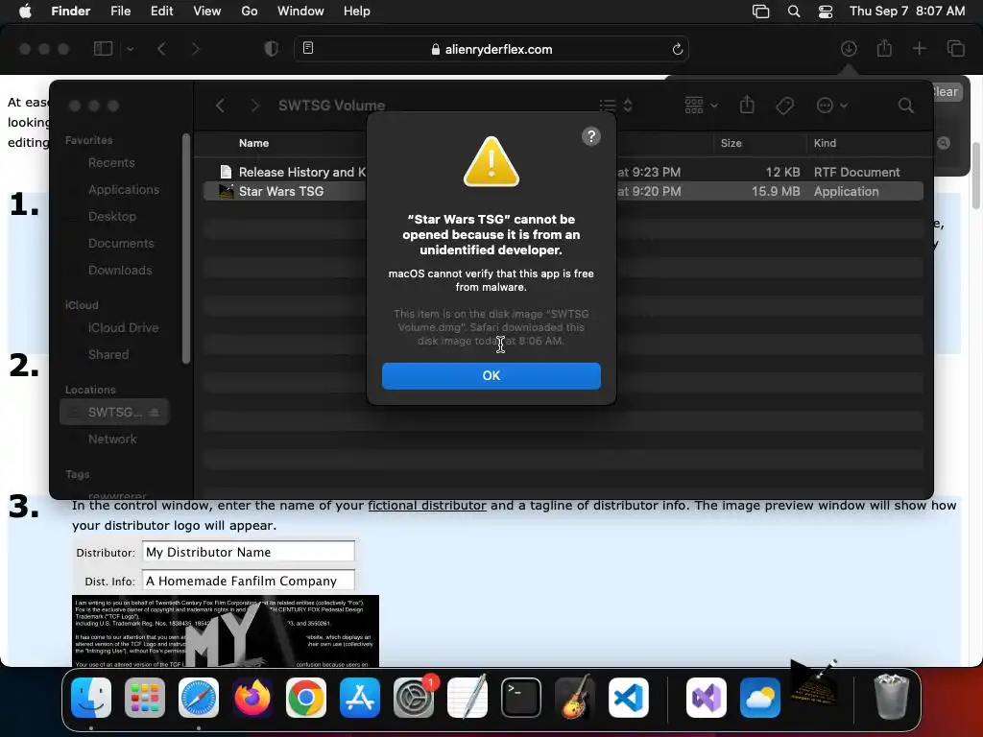Image resolution: width=983 pixels, height=737 pixels.
Task: Open Launchpad from the Dock
Action: tap(145, 698)
